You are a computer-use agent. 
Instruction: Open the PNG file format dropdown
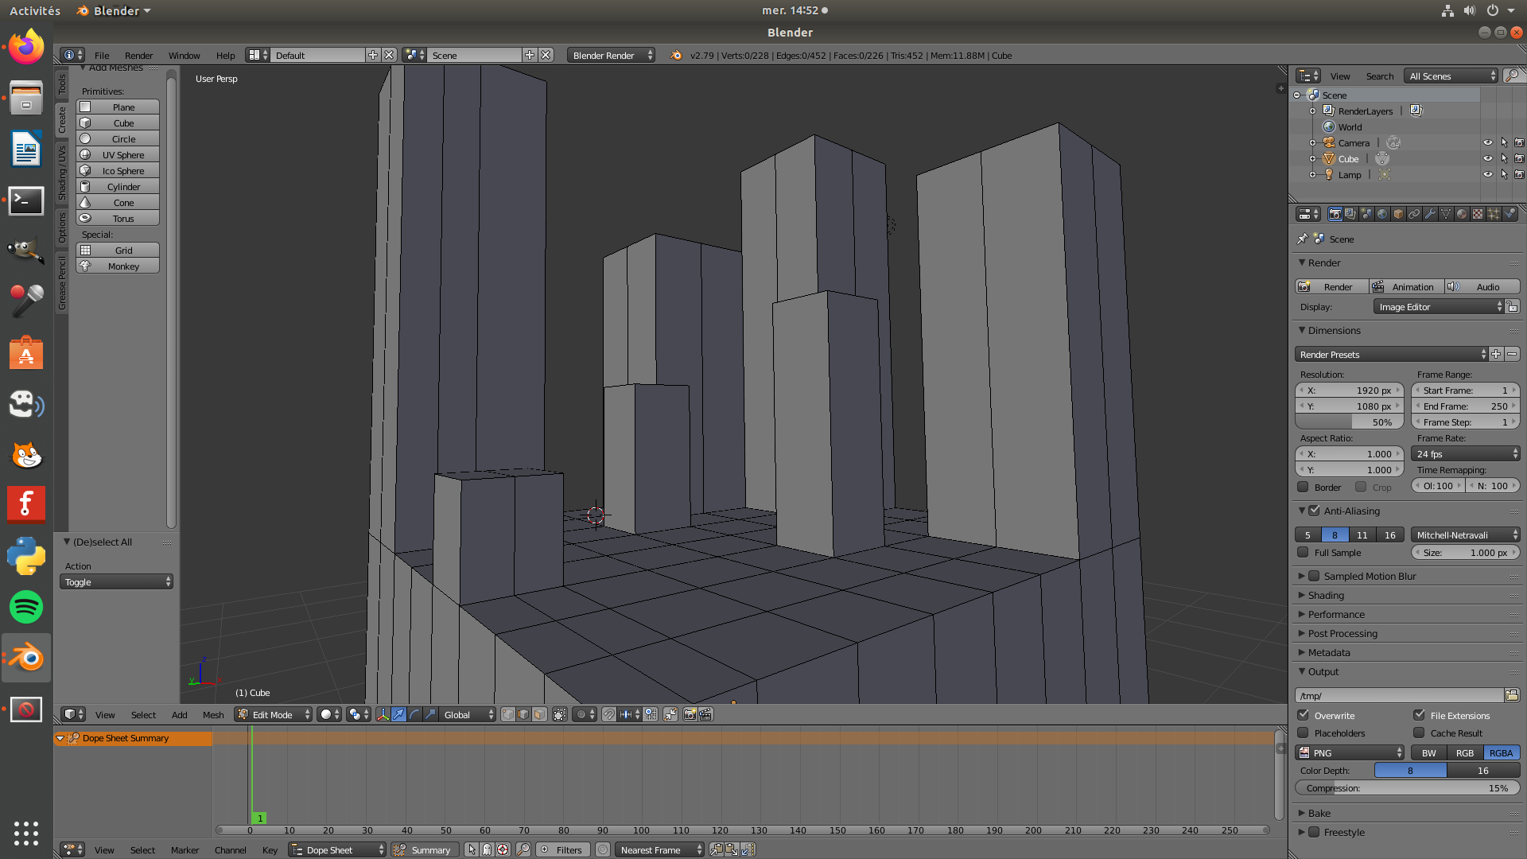point(1350,752)
